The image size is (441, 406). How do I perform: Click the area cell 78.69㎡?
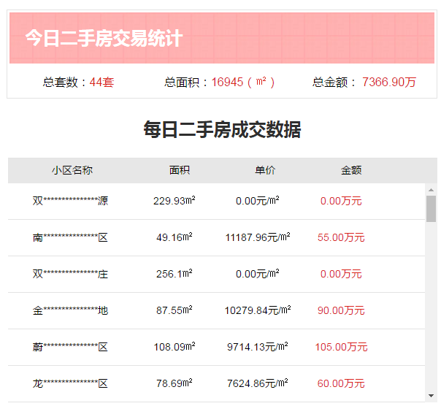tap(174, 383)
